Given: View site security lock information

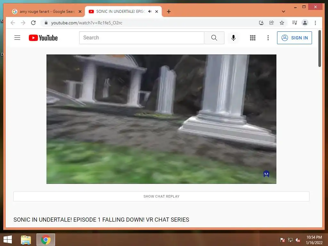Looking at the screenshot, I should 46,23.
